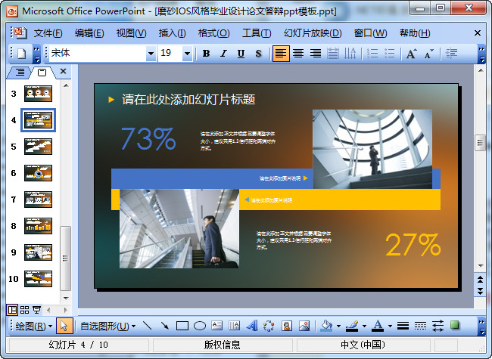This screenshot has height=359, width=492.
Task: Select slide 7 thumbnail
Action: click(38, 200)
